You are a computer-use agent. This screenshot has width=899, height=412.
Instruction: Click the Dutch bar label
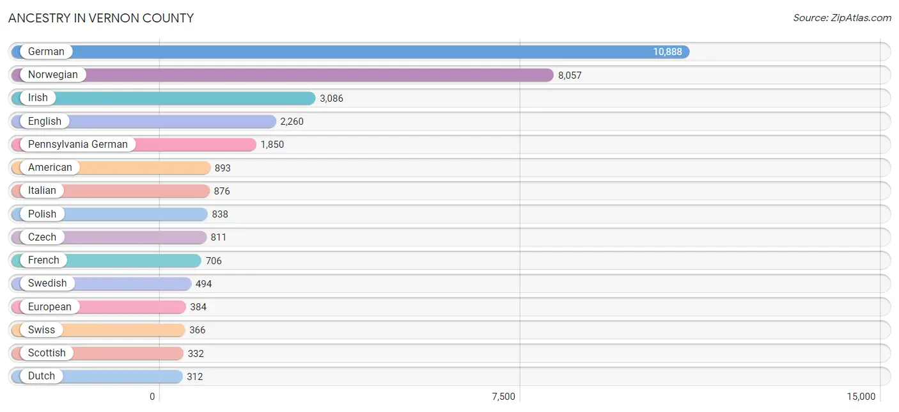tap(42, 376)
